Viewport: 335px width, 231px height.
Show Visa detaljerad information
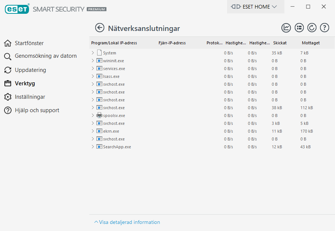127,222
